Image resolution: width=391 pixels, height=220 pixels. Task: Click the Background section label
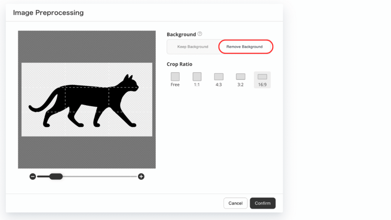181,34
